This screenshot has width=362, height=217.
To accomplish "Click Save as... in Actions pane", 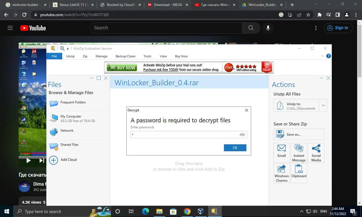I will click(299, 134).
